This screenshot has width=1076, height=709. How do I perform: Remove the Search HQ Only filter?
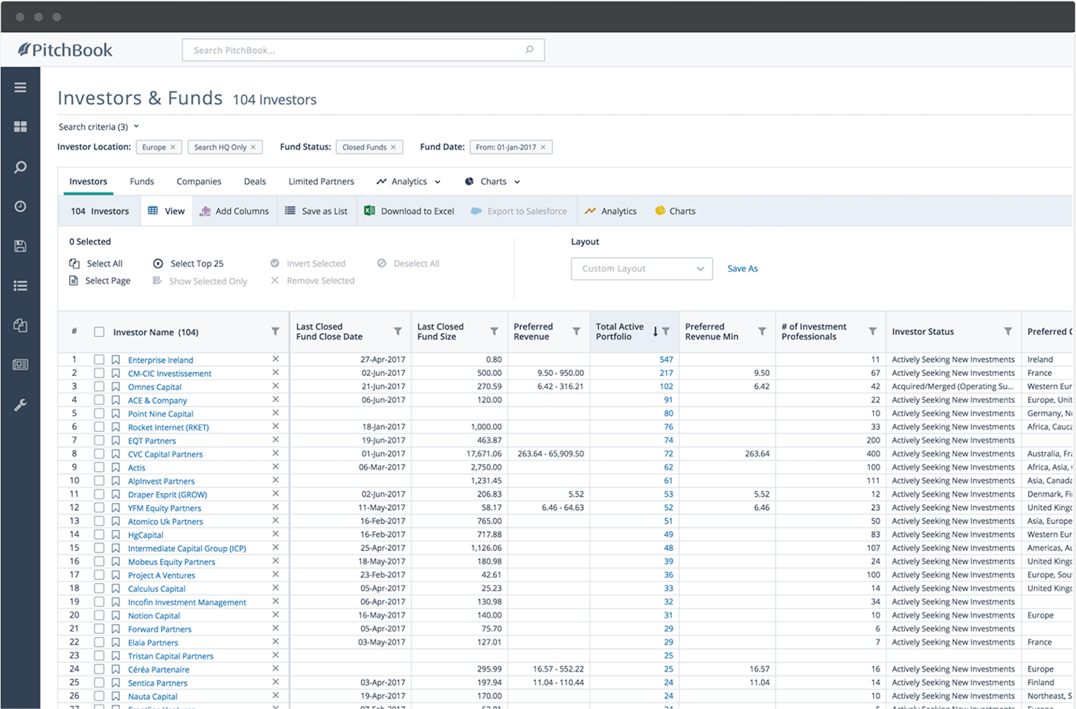click(254, 147)
